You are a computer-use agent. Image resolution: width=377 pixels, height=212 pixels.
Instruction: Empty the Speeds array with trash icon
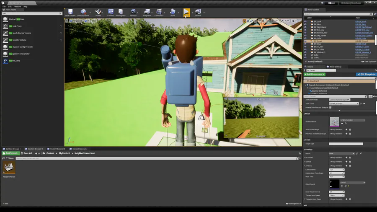pos(350,162)
